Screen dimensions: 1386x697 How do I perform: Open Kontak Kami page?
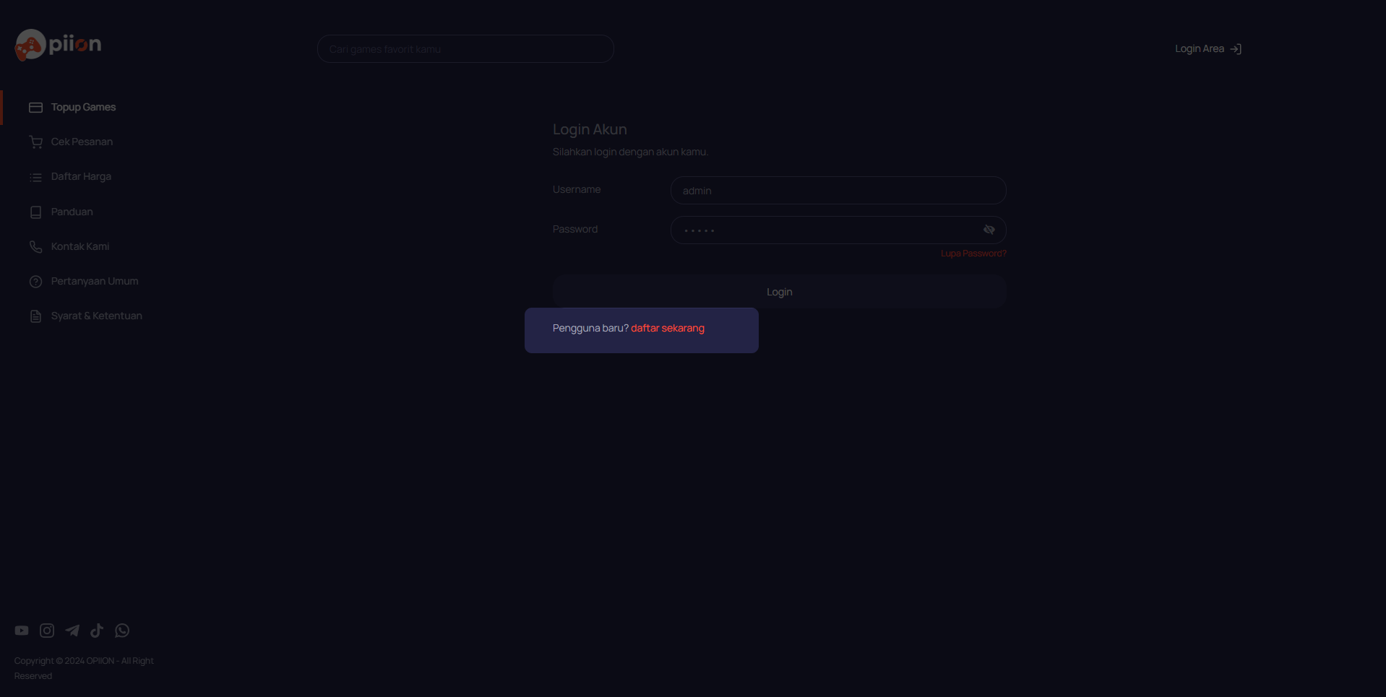(80, 247)
